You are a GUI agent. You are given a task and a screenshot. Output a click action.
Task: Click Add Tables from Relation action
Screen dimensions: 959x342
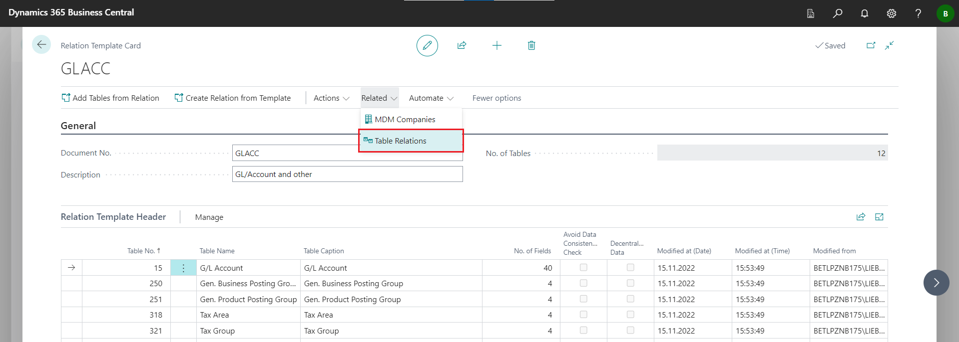tap(110, 98)
